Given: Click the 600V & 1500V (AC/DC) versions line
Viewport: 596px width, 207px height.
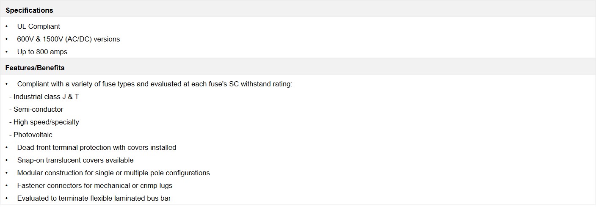Looking at the screenshot, I should [69, 39].
